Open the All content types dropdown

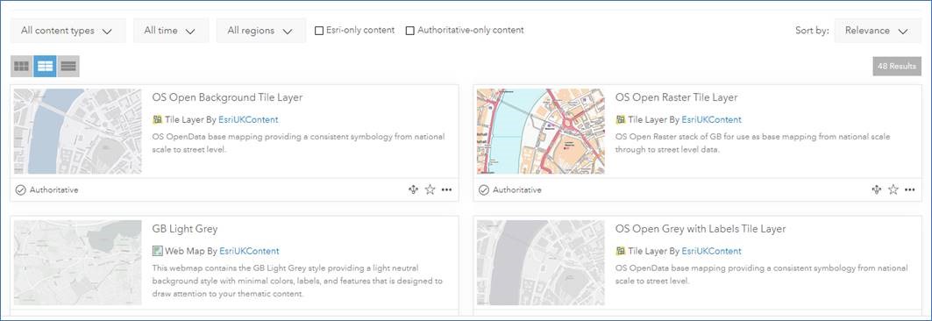68,31
